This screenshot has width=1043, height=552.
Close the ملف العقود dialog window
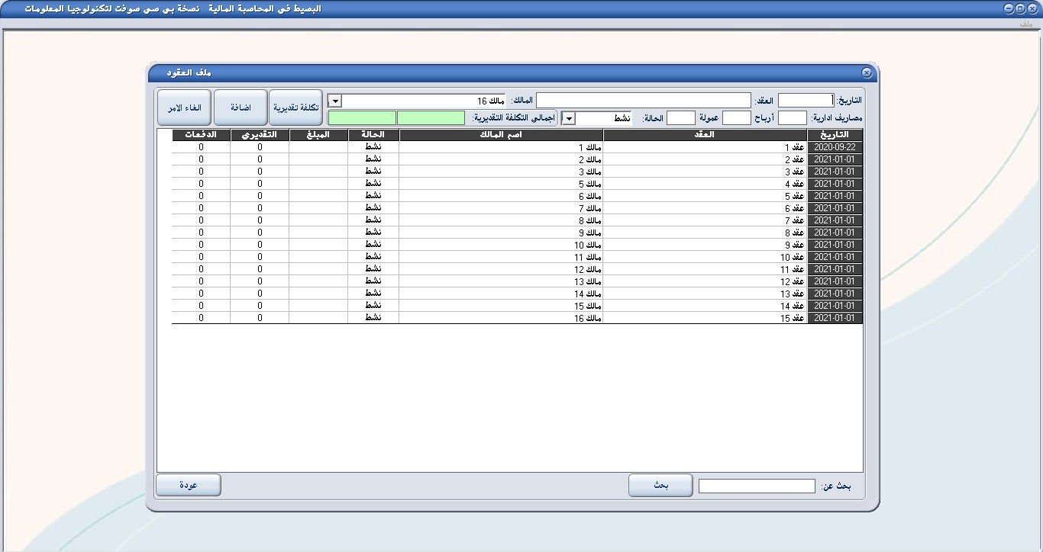click(x=867, y=72)
